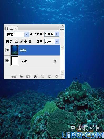Select the 海底 layer name
The width and height of the screenshot is (104, 139).
[x=23, y=50]
